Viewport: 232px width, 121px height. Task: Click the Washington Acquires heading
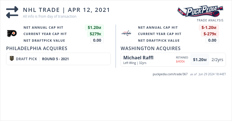coord(151,48)
